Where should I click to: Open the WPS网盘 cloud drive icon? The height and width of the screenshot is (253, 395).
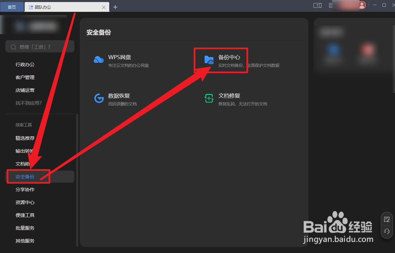click(98, 59)
